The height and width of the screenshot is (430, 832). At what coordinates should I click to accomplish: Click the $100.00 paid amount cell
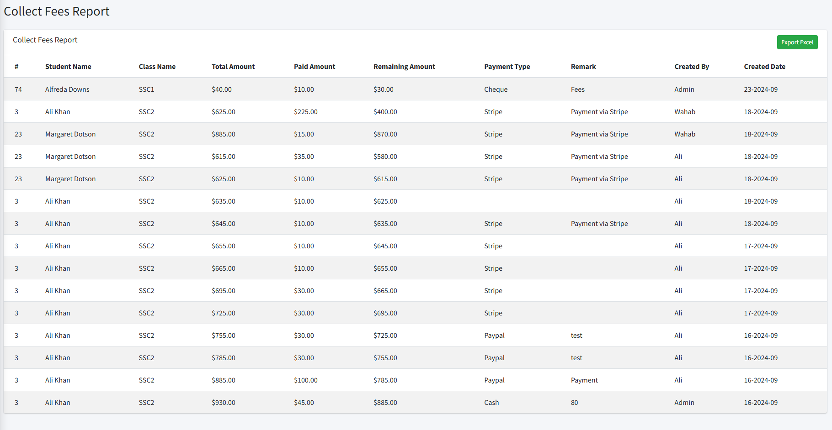coord(305,380)
